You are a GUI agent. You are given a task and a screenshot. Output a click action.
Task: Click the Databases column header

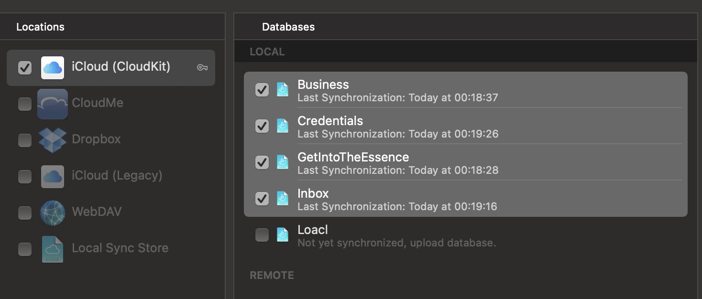tap(288, 27)
